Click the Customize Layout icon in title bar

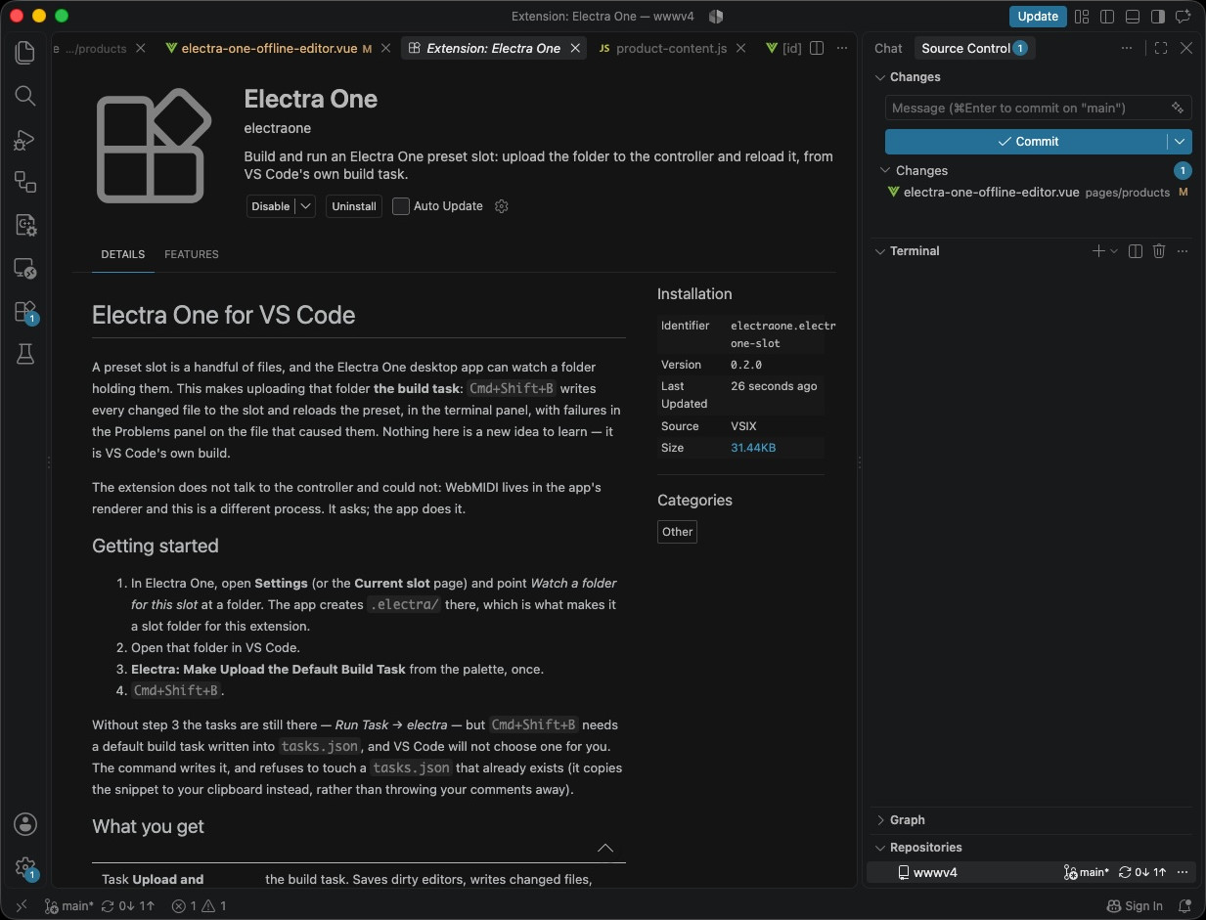pyautogui.click(x=1082, y=17)
